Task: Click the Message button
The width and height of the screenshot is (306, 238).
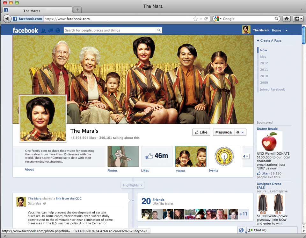Action: click(x=223, y=132)
